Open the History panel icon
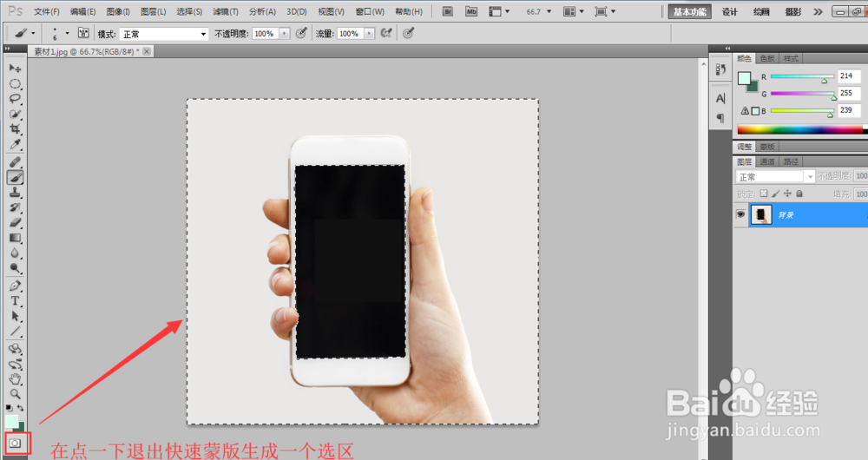This screenshot has height=460, width=868. 720,69
